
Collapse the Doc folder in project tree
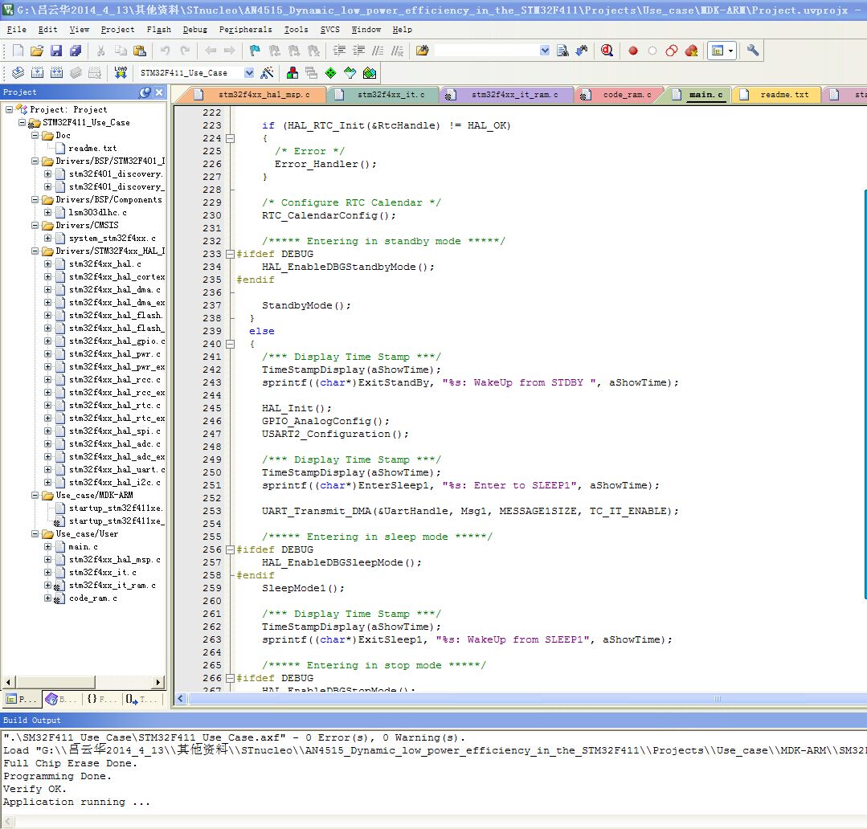coord(35,136)
